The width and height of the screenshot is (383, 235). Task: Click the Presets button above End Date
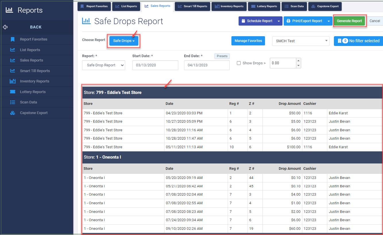[x=222, y=56]
